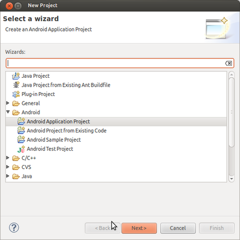Viewport: 240px width, 240px height.
Task: Expand the Java folder arrow
Action: pos(8,176)
